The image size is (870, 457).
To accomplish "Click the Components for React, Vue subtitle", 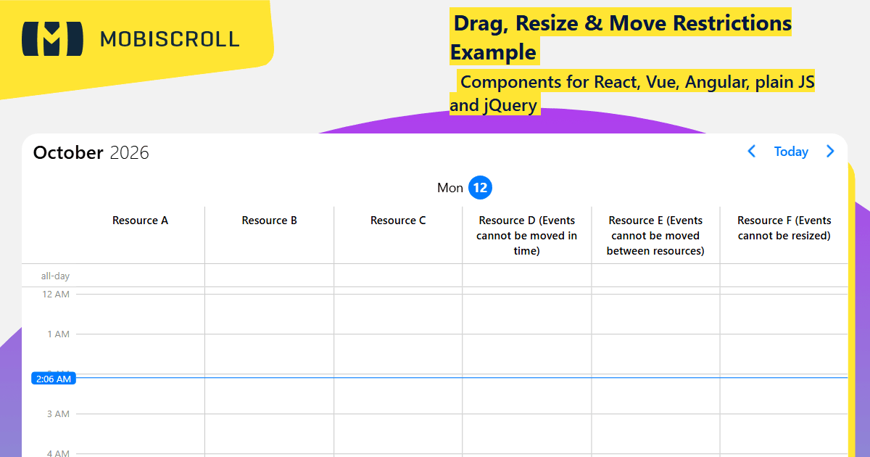I will [632, 94].
